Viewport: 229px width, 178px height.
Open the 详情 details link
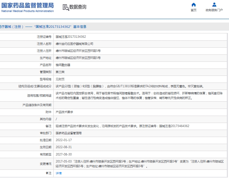[x=59, y=173]
